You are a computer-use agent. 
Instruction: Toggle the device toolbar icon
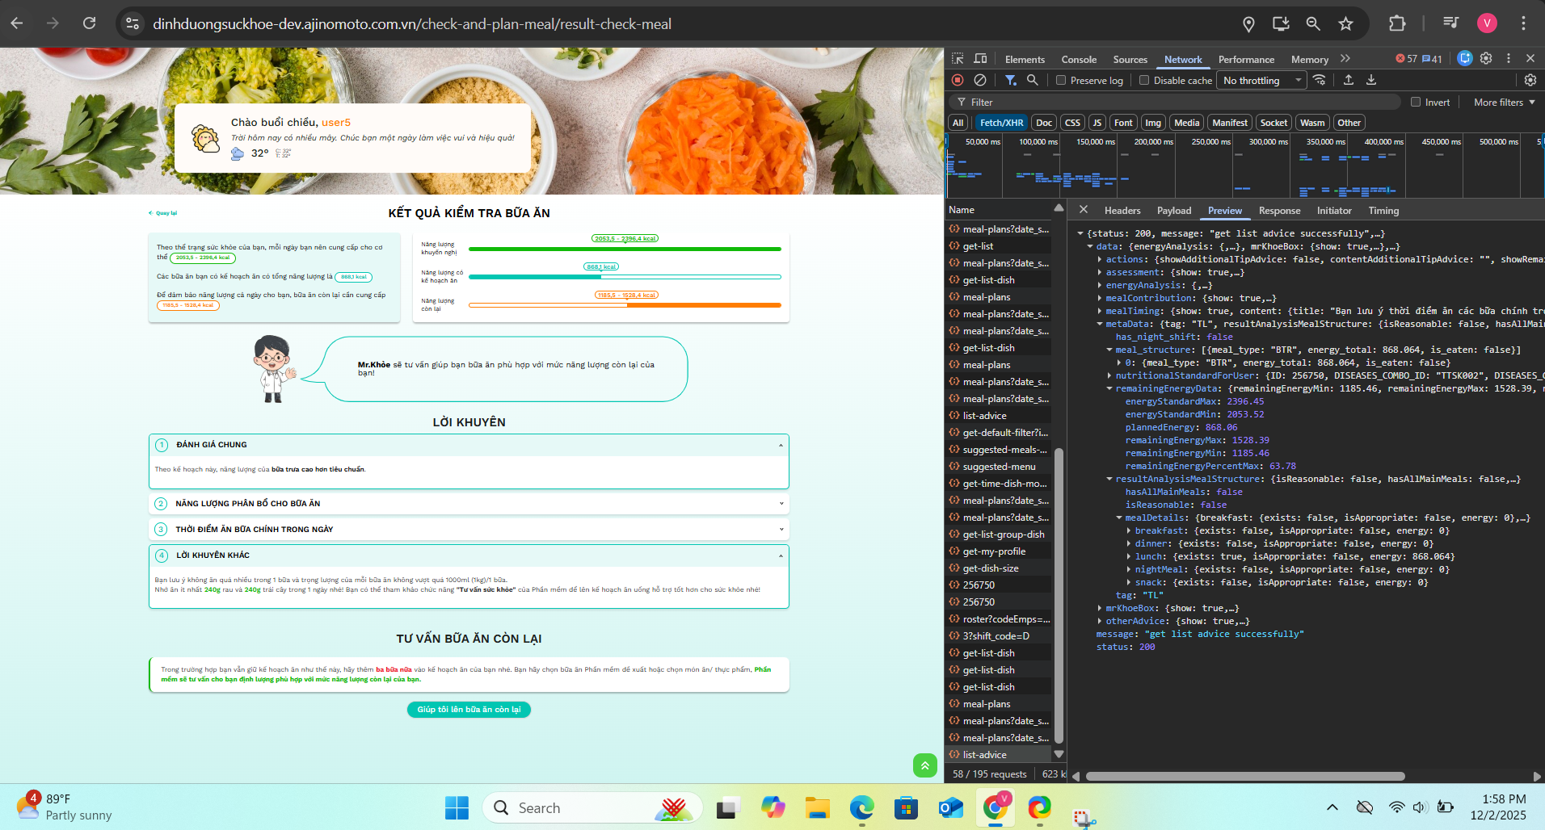(x=980, y=59)
